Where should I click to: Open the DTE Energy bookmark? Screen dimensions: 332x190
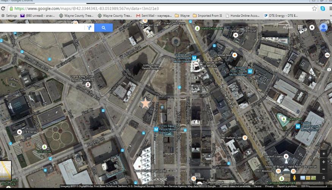click(x=280, y=16)
